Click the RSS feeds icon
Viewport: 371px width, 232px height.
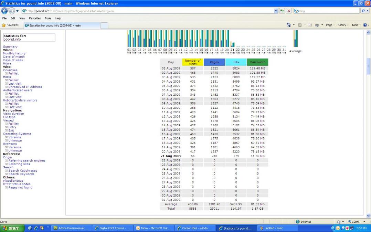299,25
